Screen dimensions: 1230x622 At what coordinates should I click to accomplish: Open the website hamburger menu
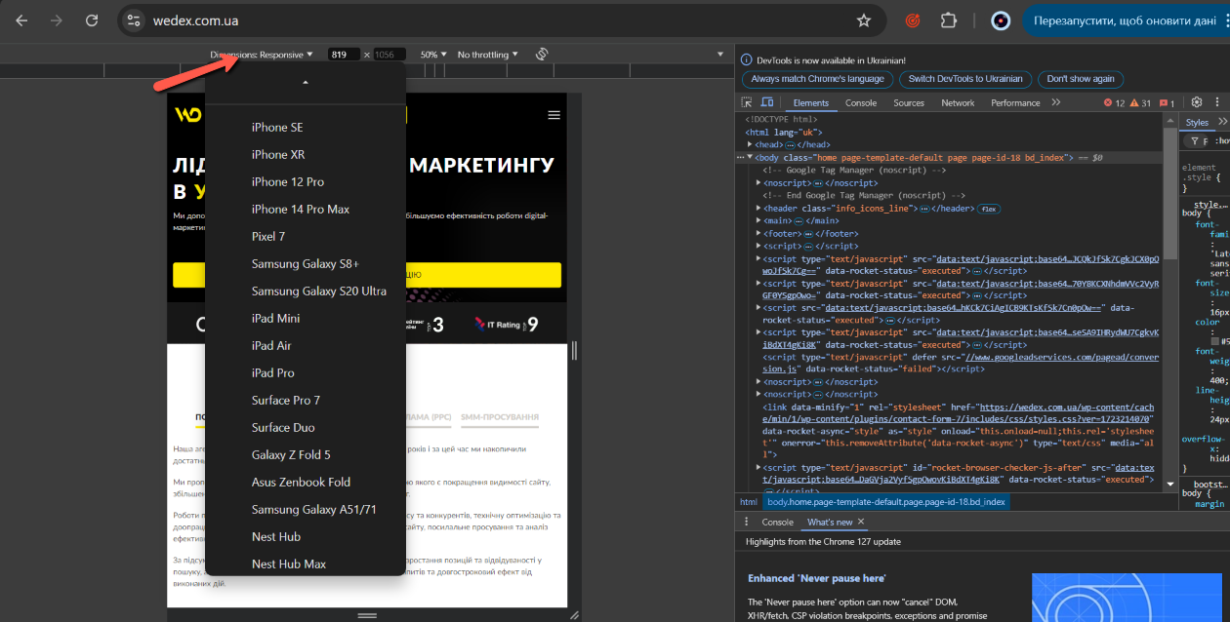554,115
